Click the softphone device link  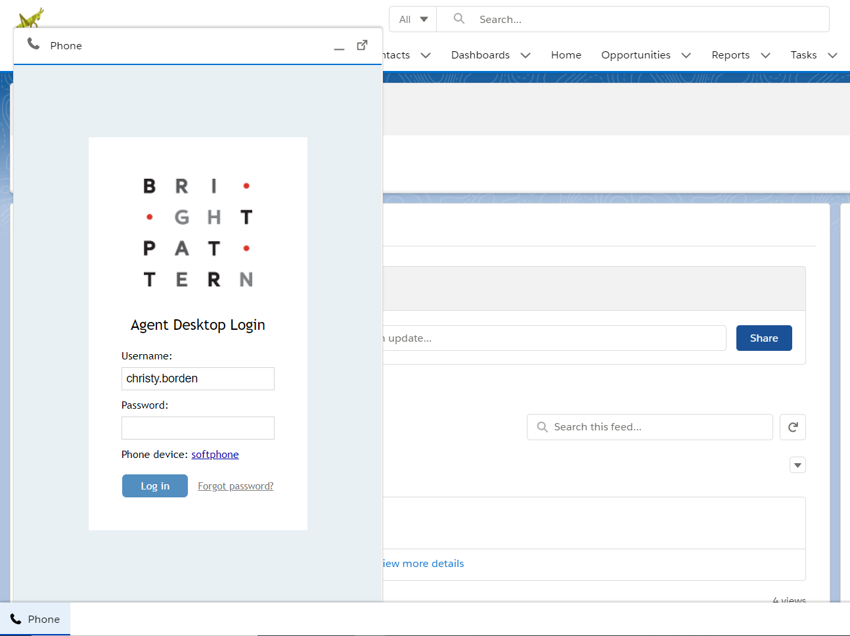(215, 455)
